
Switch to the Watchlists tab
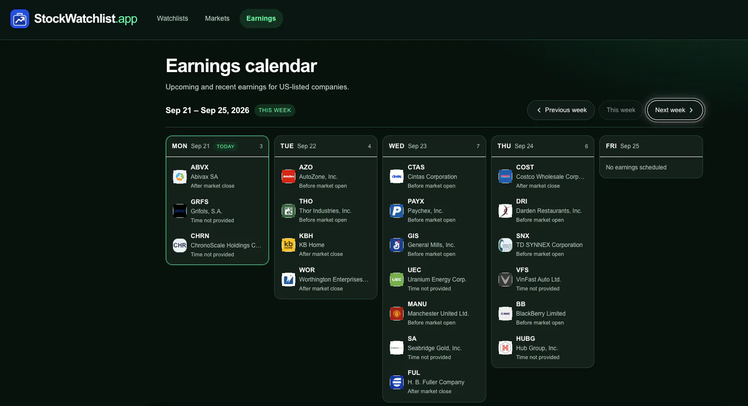point(172,19)
